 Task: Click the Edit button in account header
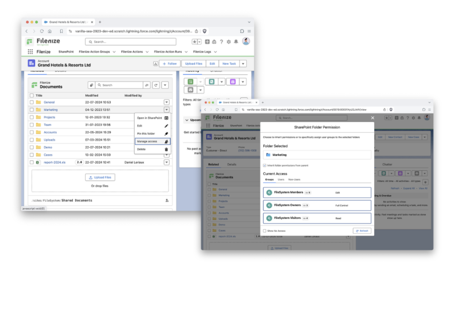click(212, 64)
